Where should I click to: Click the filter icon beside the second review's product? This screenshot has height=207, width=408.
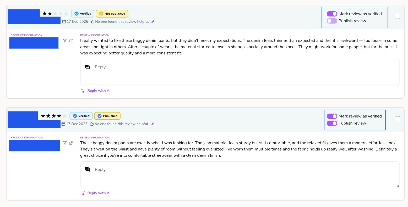pyautogui.click(x=65, y=143)
